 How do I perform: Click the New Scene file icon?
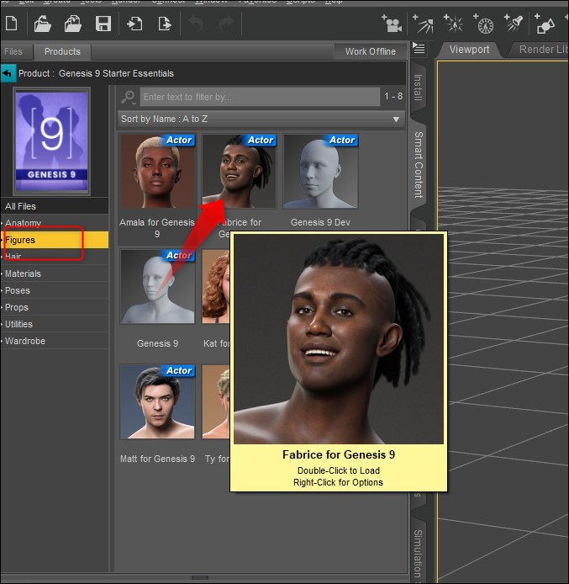click(12, 24)
